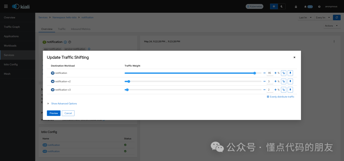Open Traffic Graph in the sidebar
The height and width of the screenshot is (161, 344).
point(18,27)
